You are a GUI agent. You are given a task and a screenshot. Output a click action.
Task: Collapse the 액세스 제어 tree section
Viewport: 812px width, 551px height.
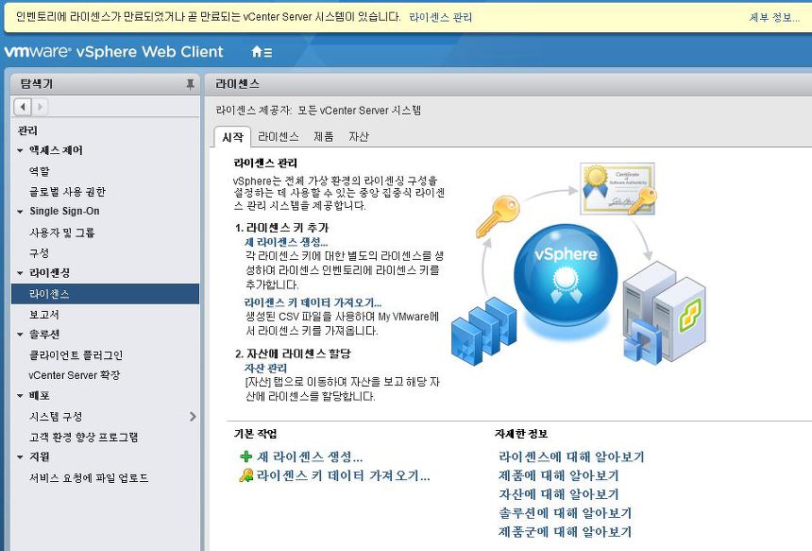click(20, 150)
